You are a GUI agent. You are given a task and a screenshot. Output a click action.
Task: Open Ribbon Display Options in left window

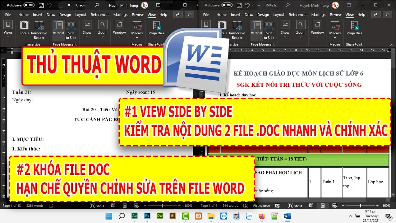pyautogui.click(x=158, y=5)
